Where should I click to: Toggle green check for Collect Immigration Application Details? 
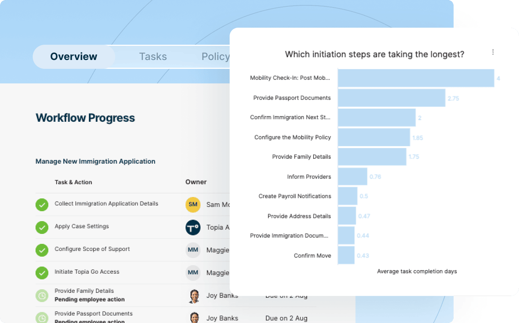(42, 204)
